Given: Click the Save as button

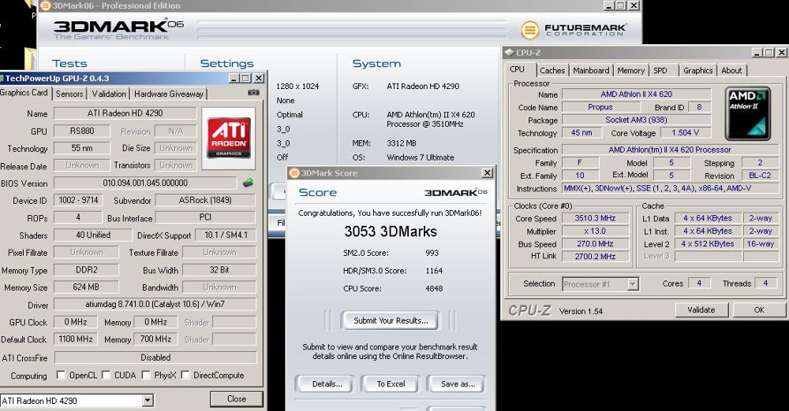Looking at the screenshot, I should (458, 384).
